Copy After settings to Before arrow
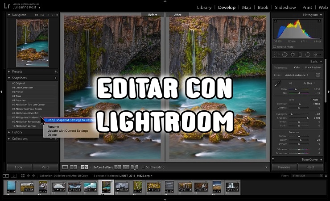 pos(126,167)
